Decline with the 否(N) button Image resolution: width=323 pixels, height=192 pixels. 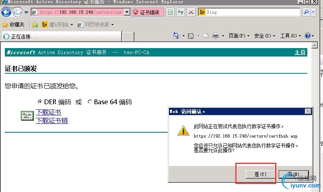(293, 174)
